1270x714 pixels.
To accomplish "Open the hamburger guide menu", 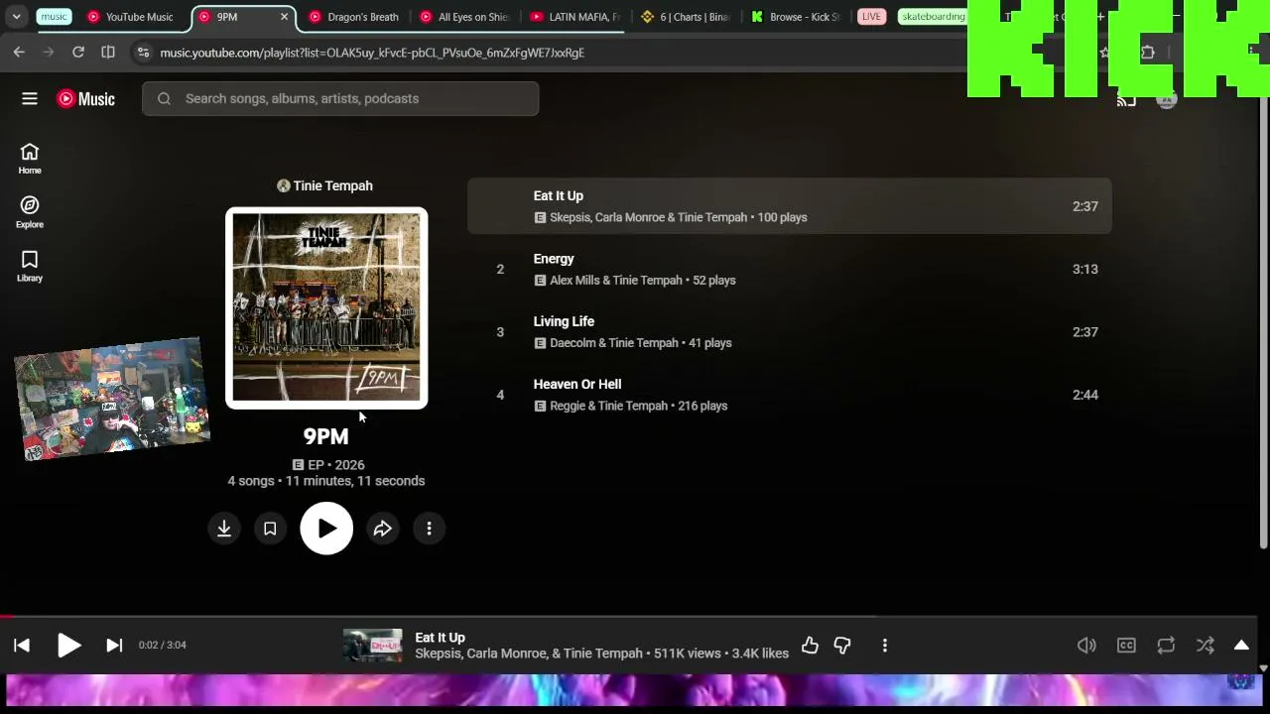I will coord(30,98).
